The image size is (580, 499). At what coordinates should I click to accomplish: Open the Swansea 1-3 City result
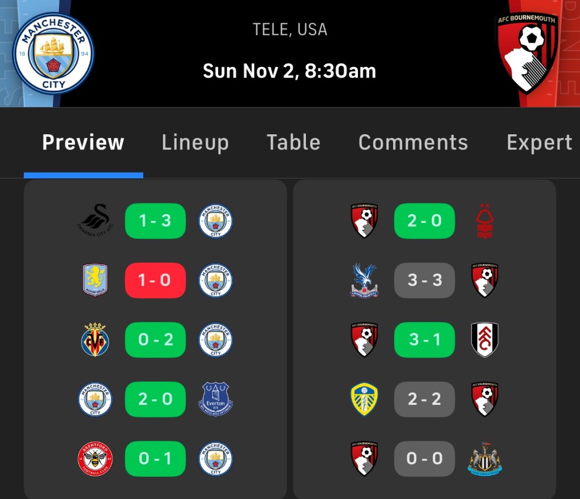click(x=155, y=220)
